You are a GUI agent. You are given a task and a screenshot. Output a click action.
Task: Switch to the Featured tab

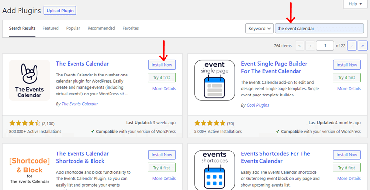[51, 28]
